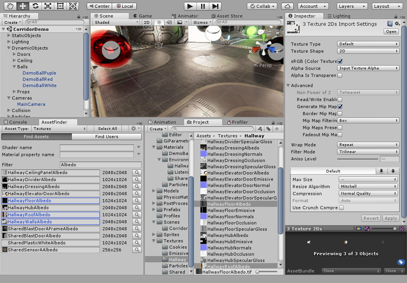Screen dimensions: 407x283
Task: Select the Rotate tool
Action: (x=35, y=6)
